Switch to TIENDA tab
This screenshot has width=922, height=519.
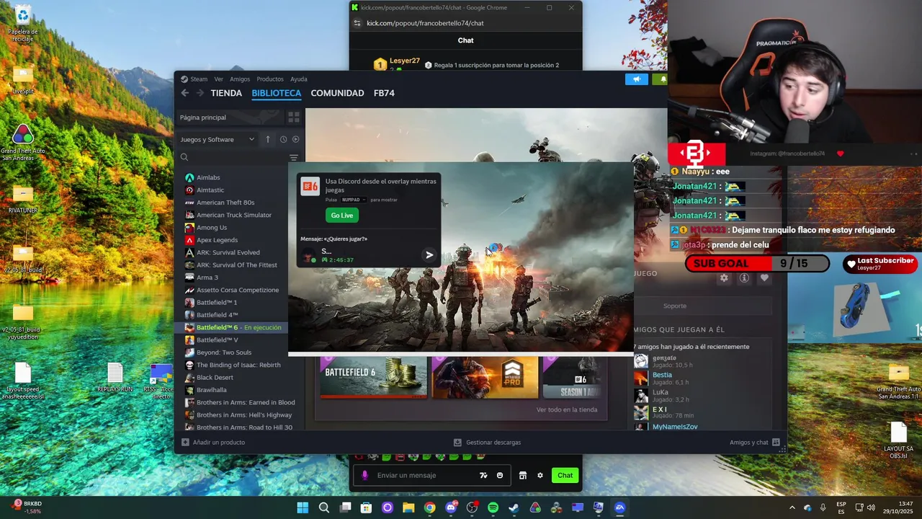click(x=226, y=93)
